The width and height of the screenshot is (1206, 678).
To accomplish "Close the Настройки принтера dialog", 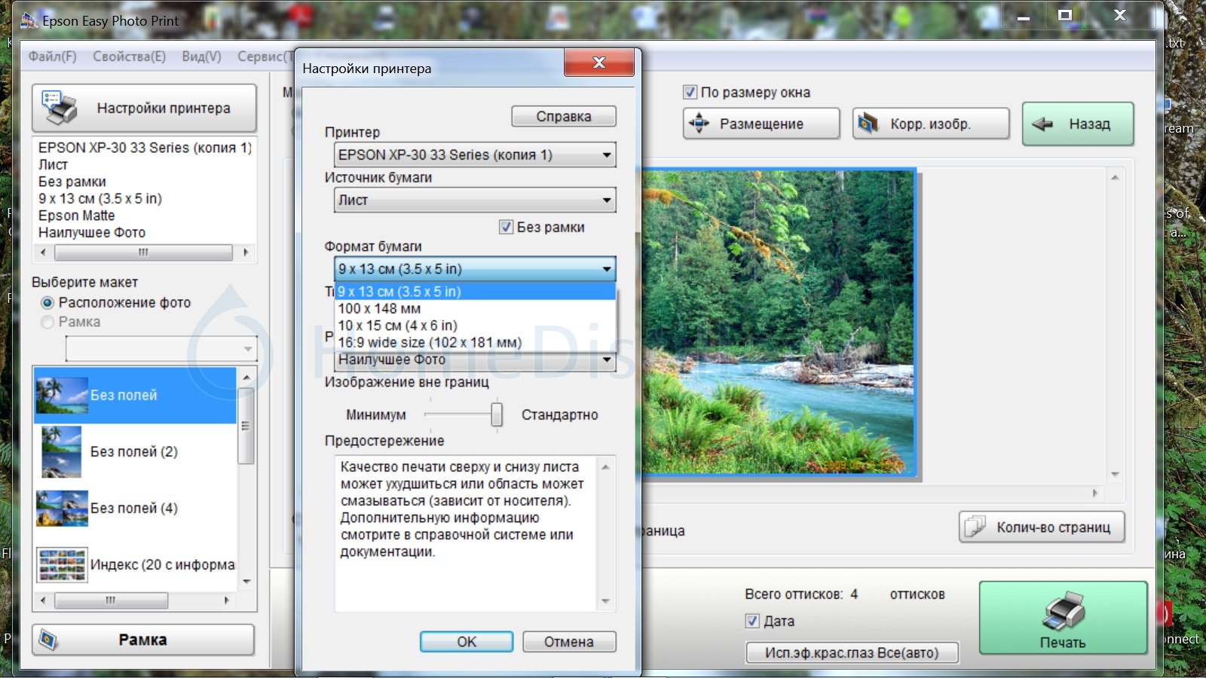I will click(x=599, y=63).
